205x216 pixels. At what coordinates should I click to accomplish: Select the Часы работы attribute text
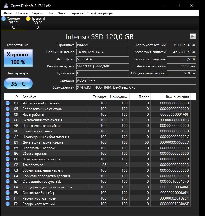pos(33,114)
